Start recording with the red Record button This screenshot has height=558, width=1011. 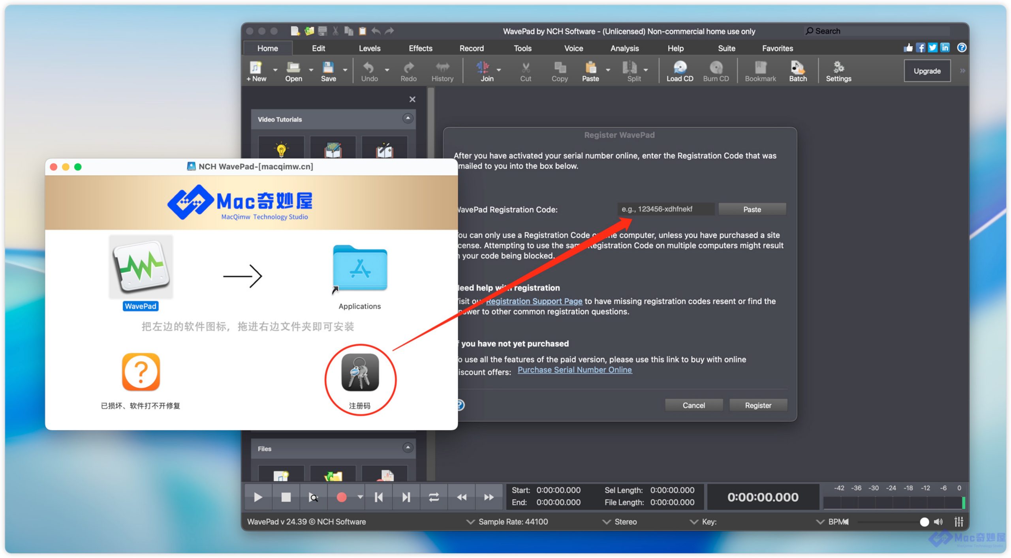341,497
